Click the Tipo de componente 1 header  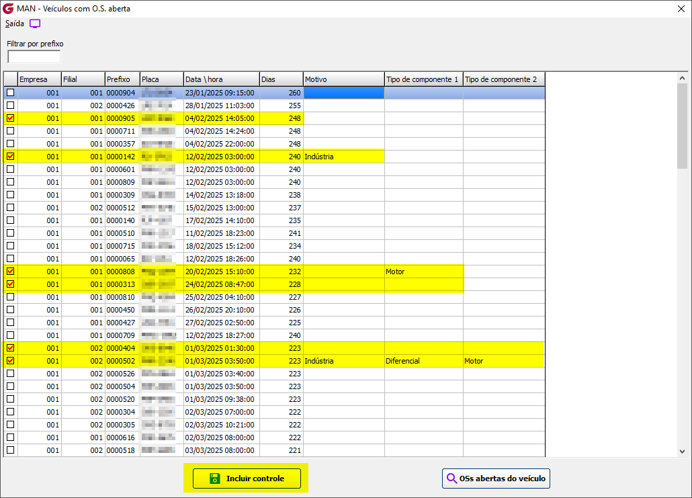(x=424, y=79)
